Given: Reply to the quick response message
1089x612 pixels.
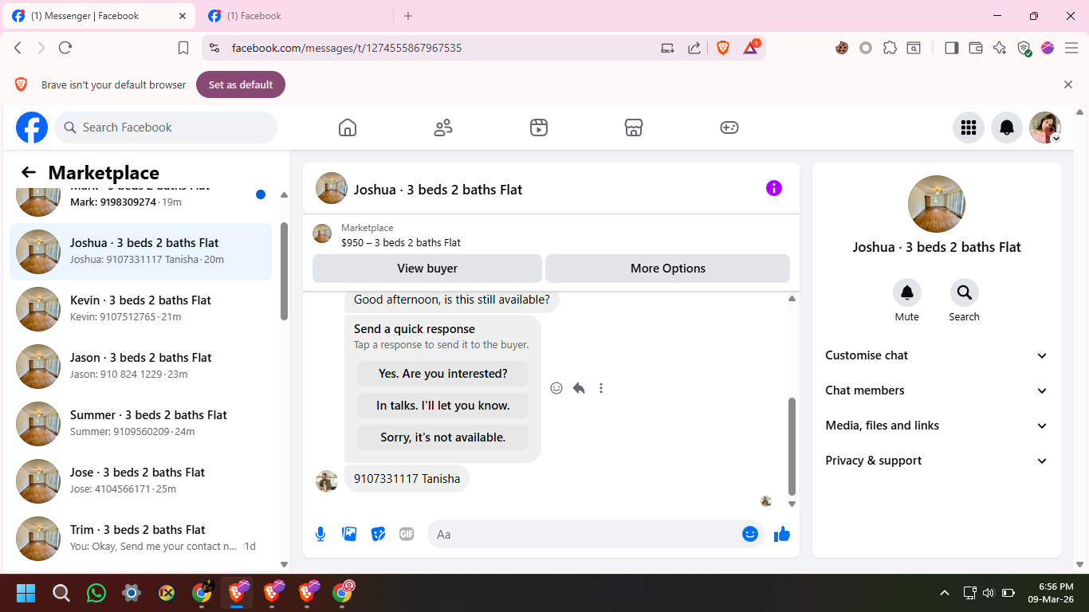Looking at the screenshot, I should [x=579, y=388].
